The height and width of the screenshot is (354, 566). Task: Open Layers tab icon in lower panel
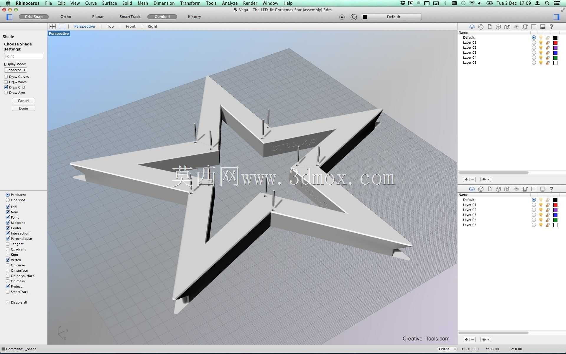(472, 189)
